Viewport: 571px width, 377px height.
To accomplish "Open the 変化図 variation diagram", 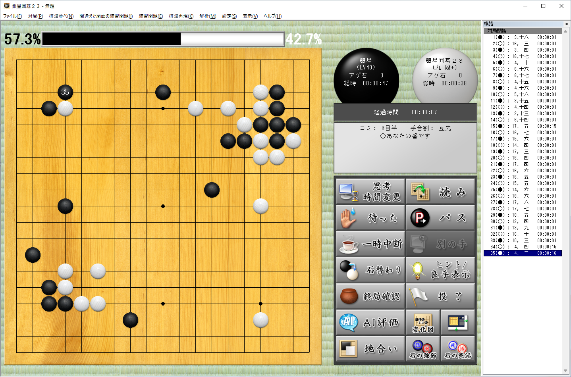I will (x=423, y=322).
